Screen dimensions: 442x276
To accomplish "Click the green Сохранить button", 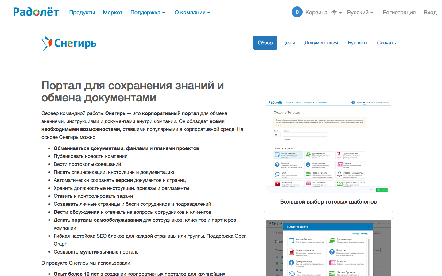I will pos(382,190).
